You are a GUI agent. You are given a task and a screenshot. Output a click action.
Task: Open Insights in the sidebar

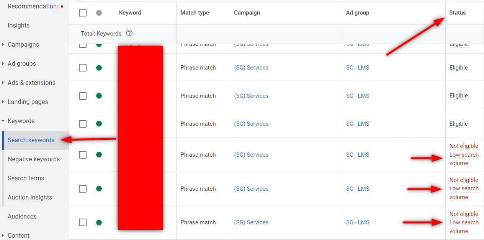[18, 25]
